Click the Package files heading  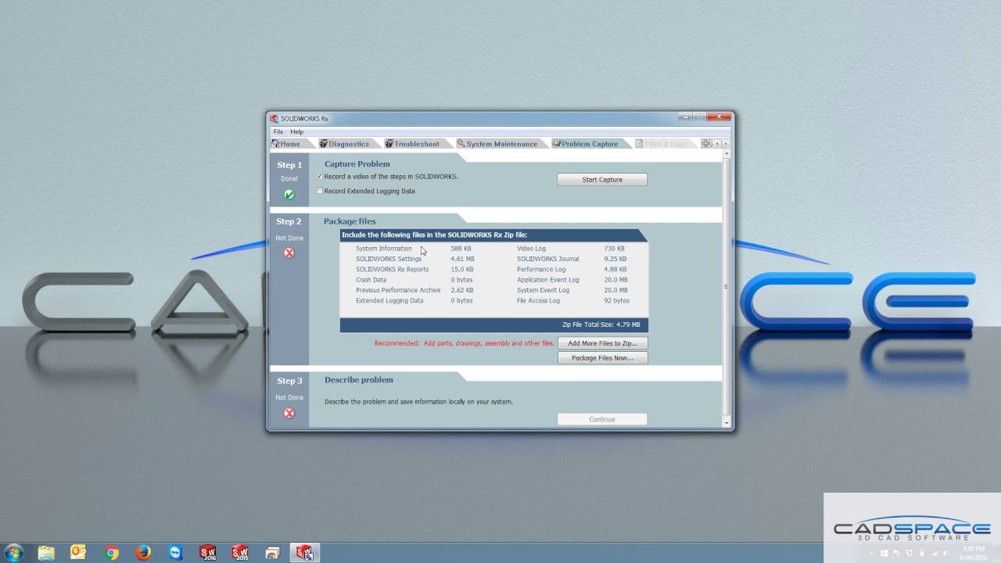(350, 221)
